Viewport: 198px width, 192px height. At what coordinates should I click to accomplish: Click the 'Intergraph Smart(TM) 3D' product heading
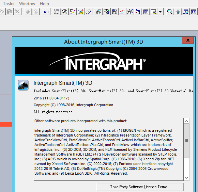(x=63, y=83)
